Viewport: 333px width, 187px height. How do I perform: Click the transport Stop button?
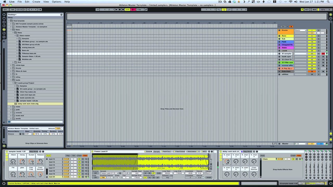coord(120,10)
